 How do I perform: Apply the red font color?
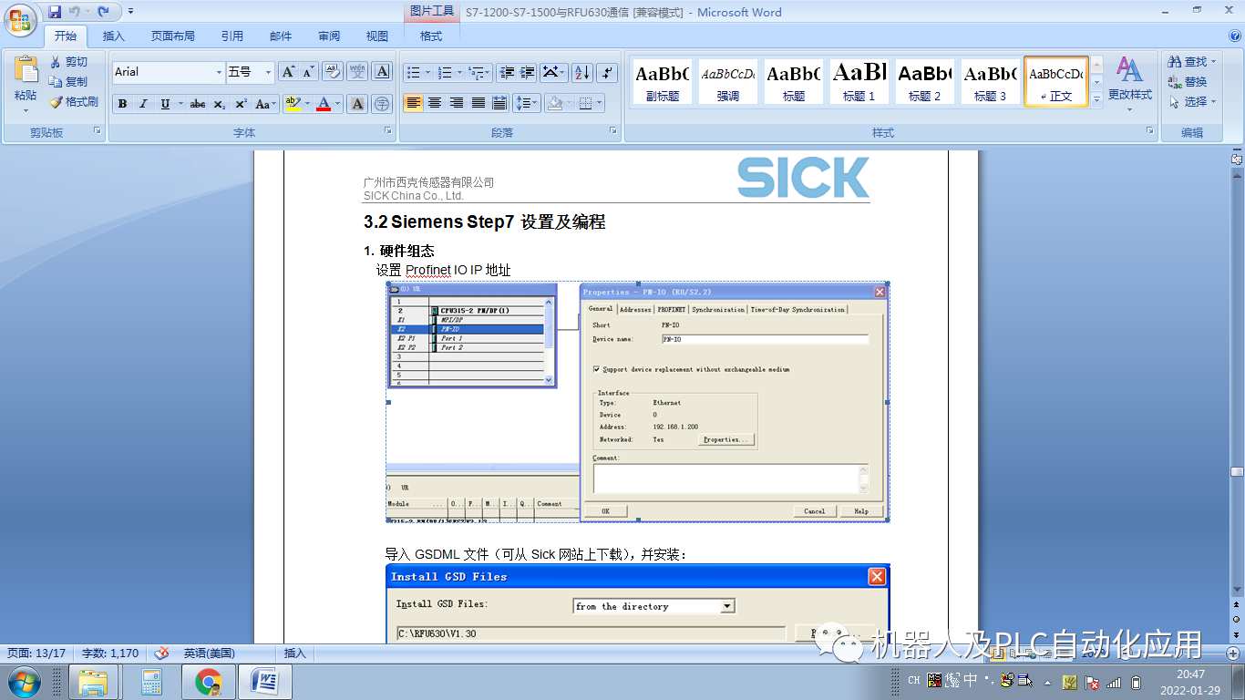coord(324,104)
